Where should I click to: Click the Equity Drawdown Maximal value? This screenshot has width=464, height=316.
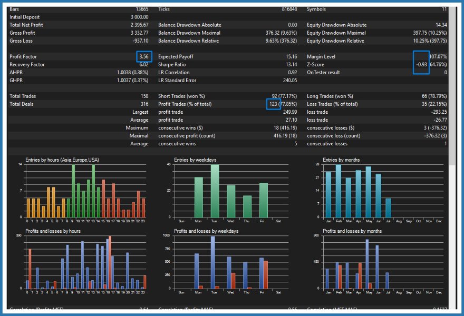pyautogui.click(x=430, y=33)
